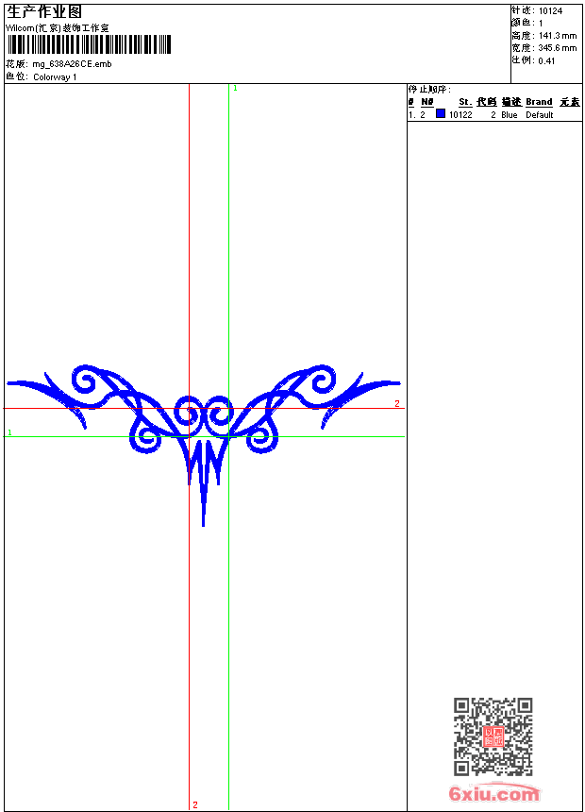The height and width of the screenshot is (812, 585).
Task: Click the Default brand cell
Action: (x=540, y=115)
